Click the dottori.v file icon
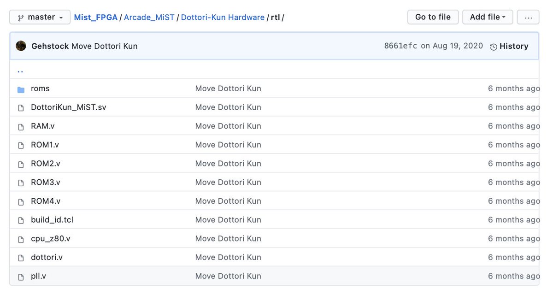Image resolution: width=553 pixels, height=301 pixels. click(21, 258)
